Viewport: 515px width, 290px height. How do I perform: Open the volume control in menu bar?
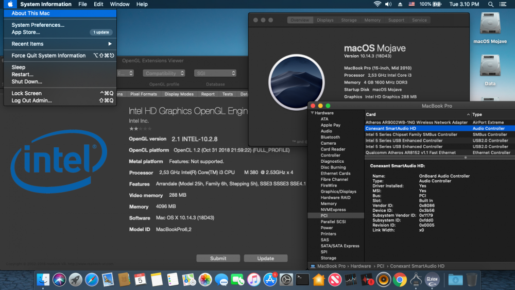coord(388,4)
